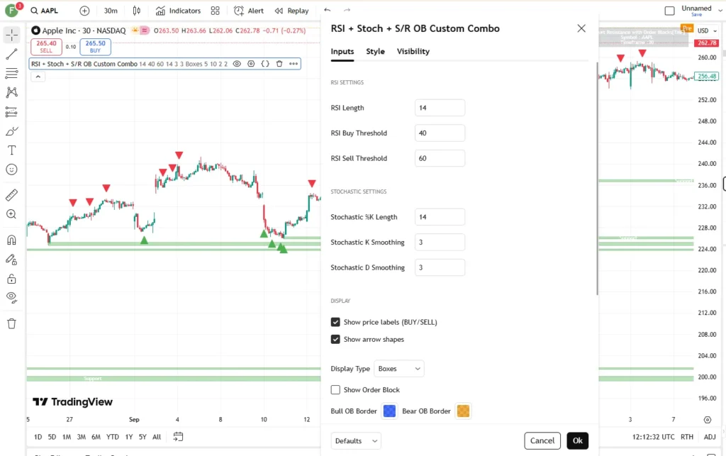The image size is (726, 456).
Task: Open the Defaults dropdown
Action: (x=356, y=440)
